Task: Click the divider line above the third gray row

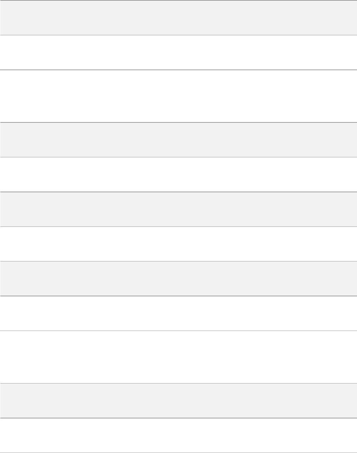Action: 178,192
